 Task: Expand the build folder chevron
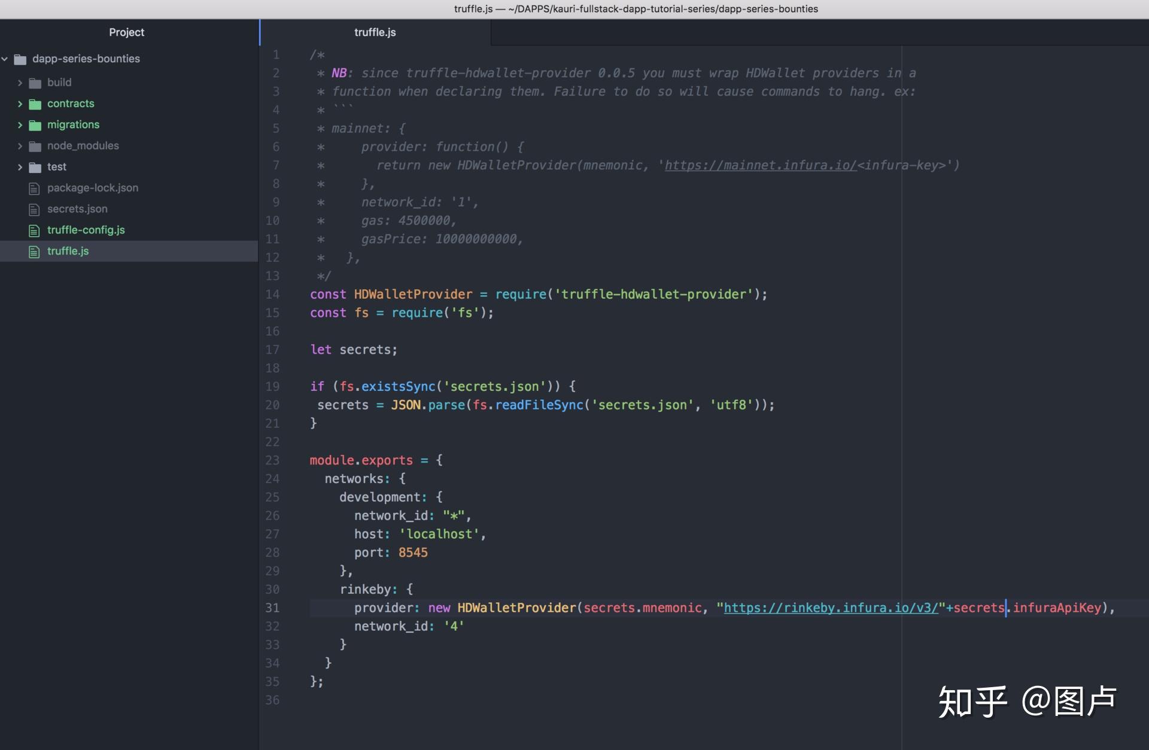click(20, 83)
